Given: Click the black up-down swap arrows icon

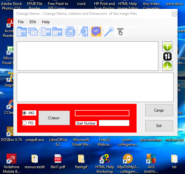Looking at the screenshot, I should pyautogui.click(x=167, y=56).
